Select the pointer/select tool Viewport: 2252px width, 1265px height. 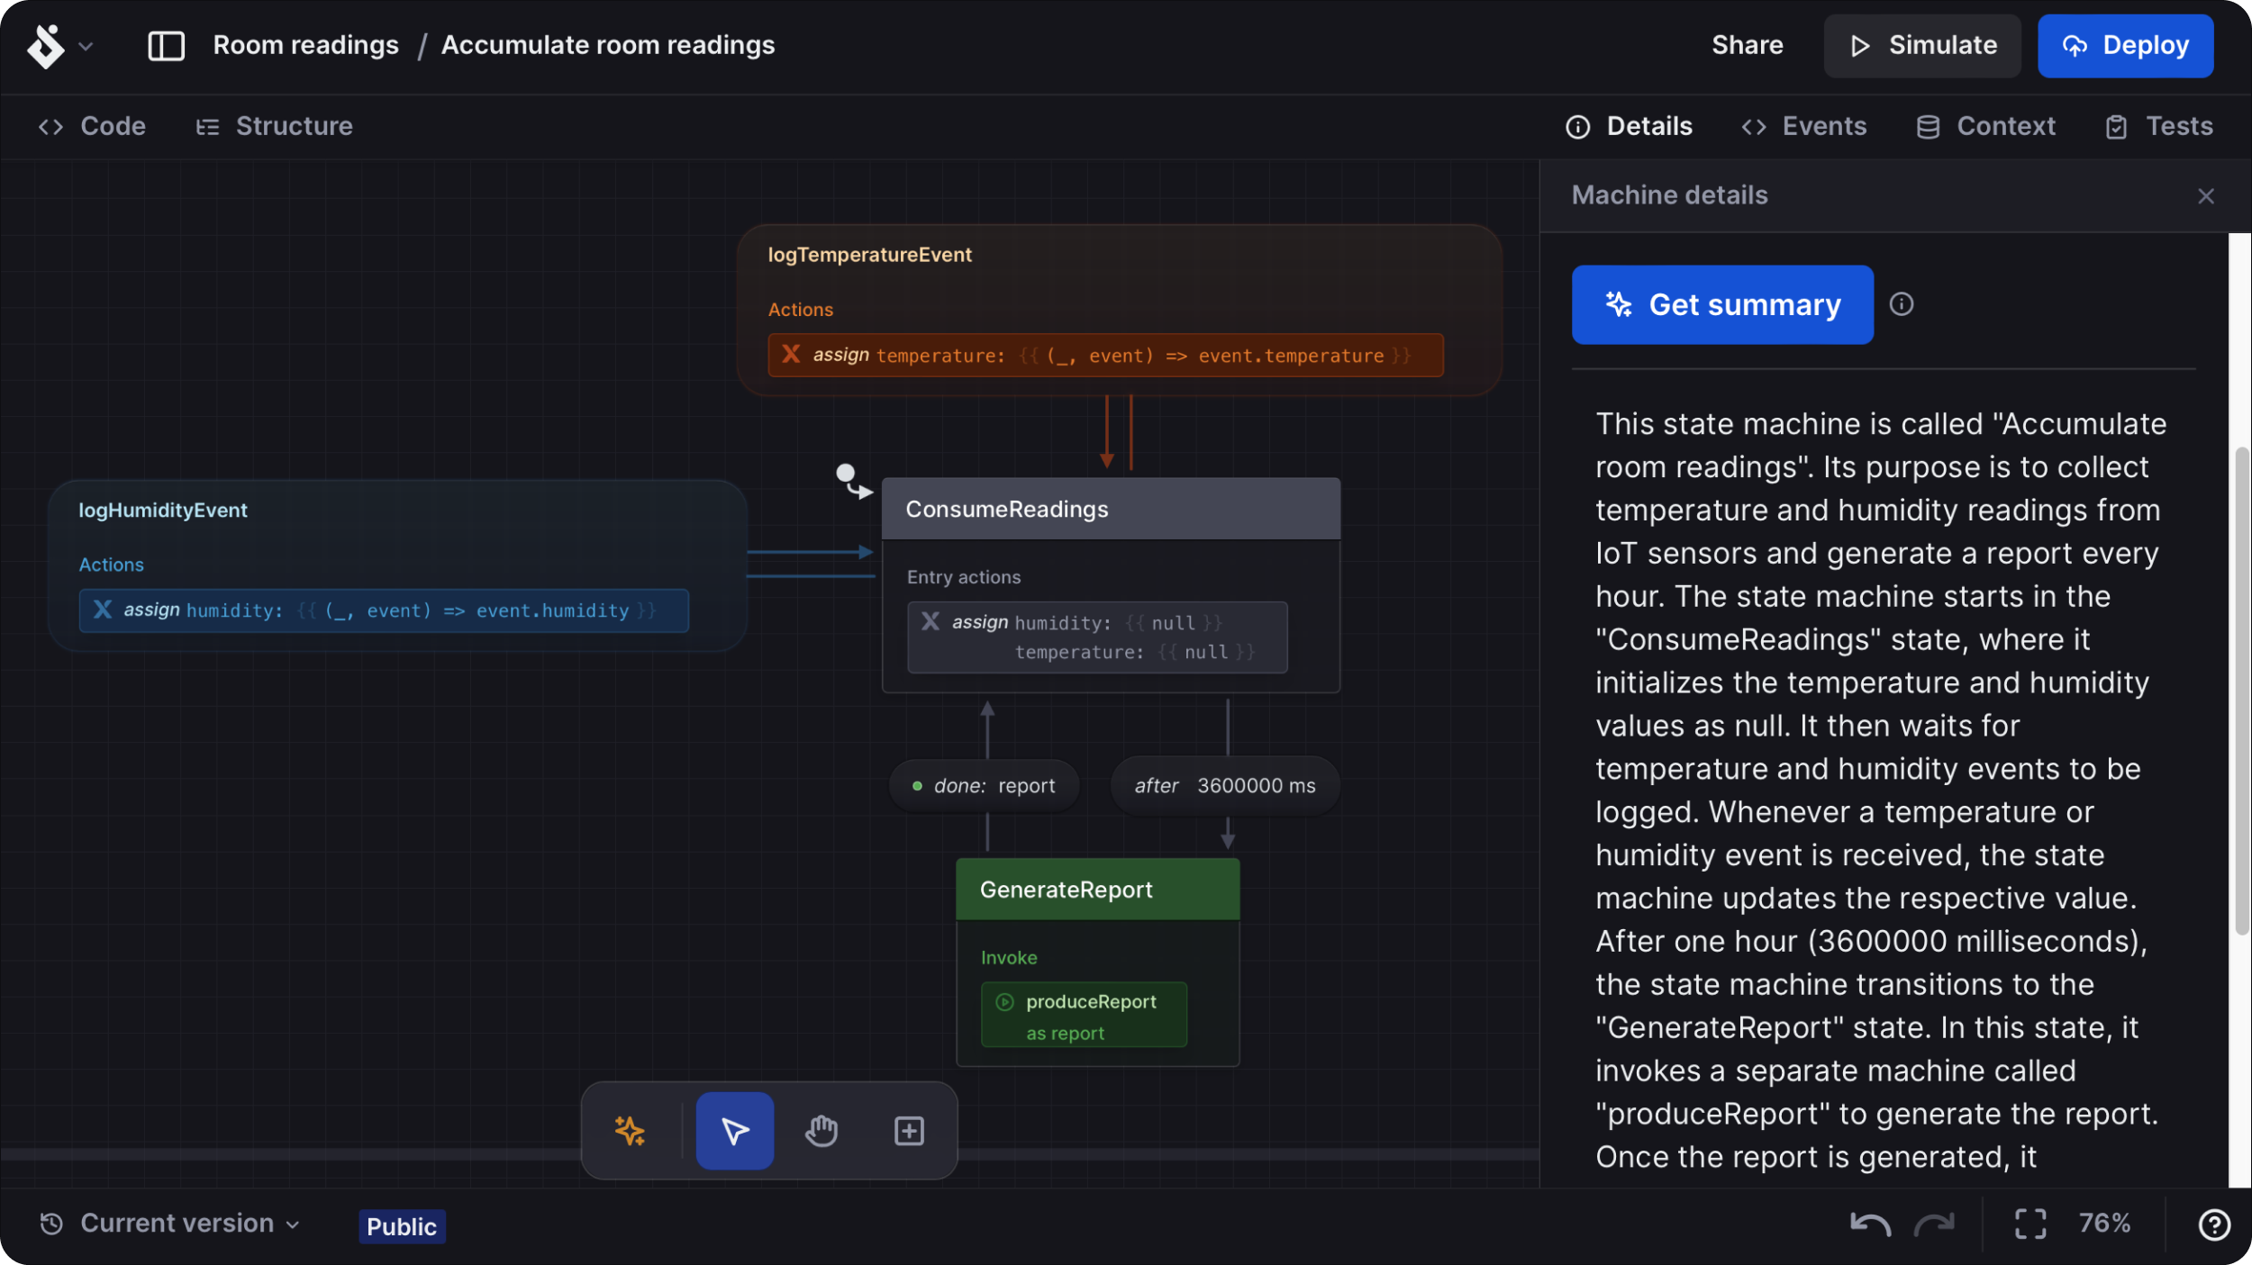click(x=735, y=1131)
